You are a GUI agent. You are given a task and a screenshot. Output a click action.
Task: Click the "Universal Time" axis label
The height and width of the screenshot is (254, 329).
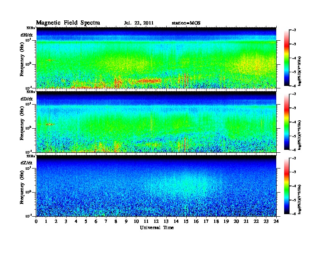(x=157, y=227)
